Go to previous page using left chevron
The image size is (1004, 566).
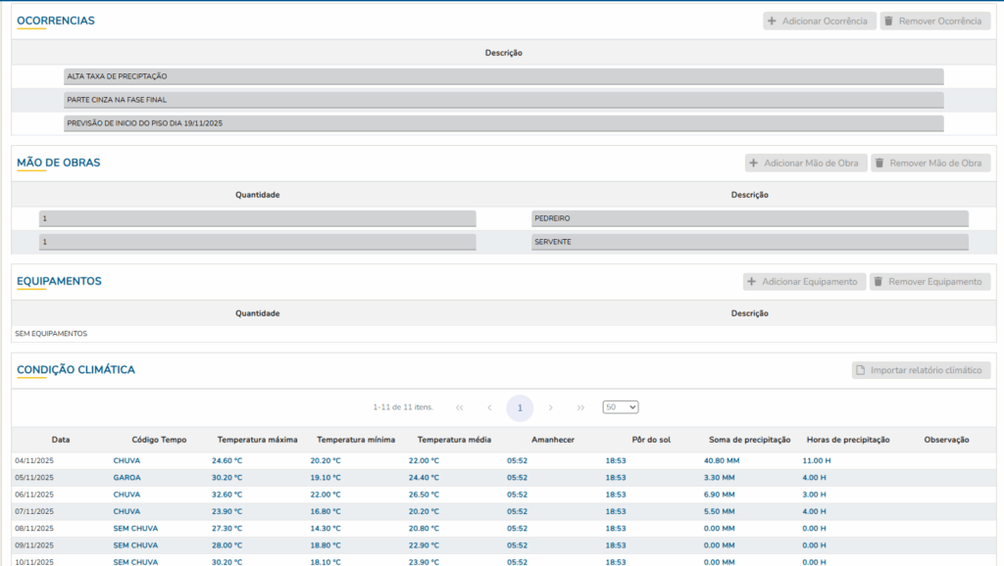tap(489, 407)
